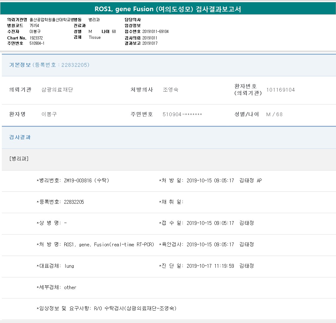Select prescription name ROS1, gene, Fusion(real-time RT-PCR)
Image resolution: width=336 pixels, height=323 pixels.
click(x=109, y=244)
